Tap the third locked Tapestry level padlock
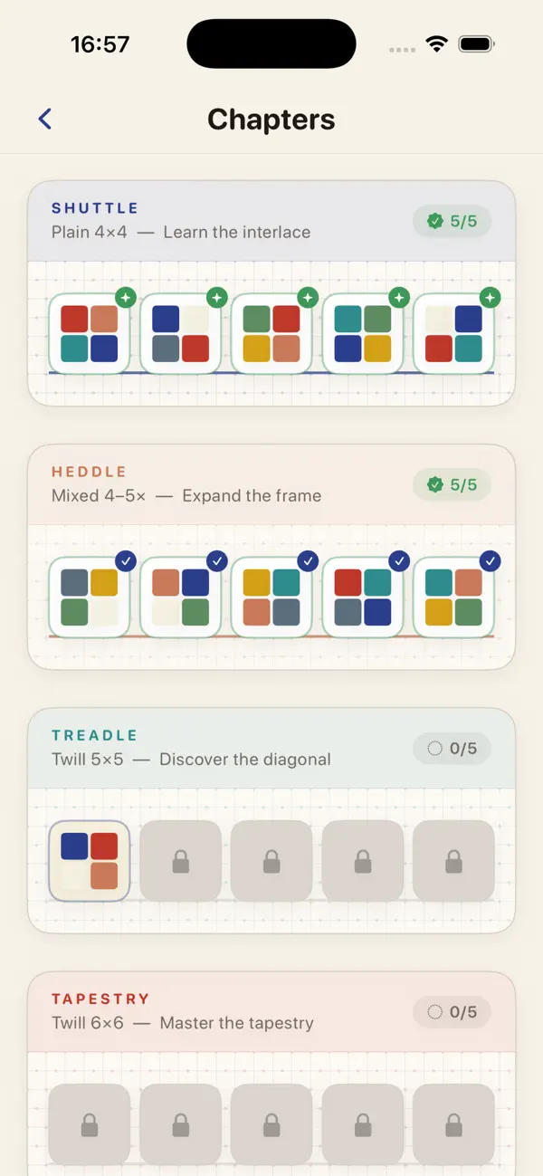This screenshot has height=1176, width=543. 271,1125
